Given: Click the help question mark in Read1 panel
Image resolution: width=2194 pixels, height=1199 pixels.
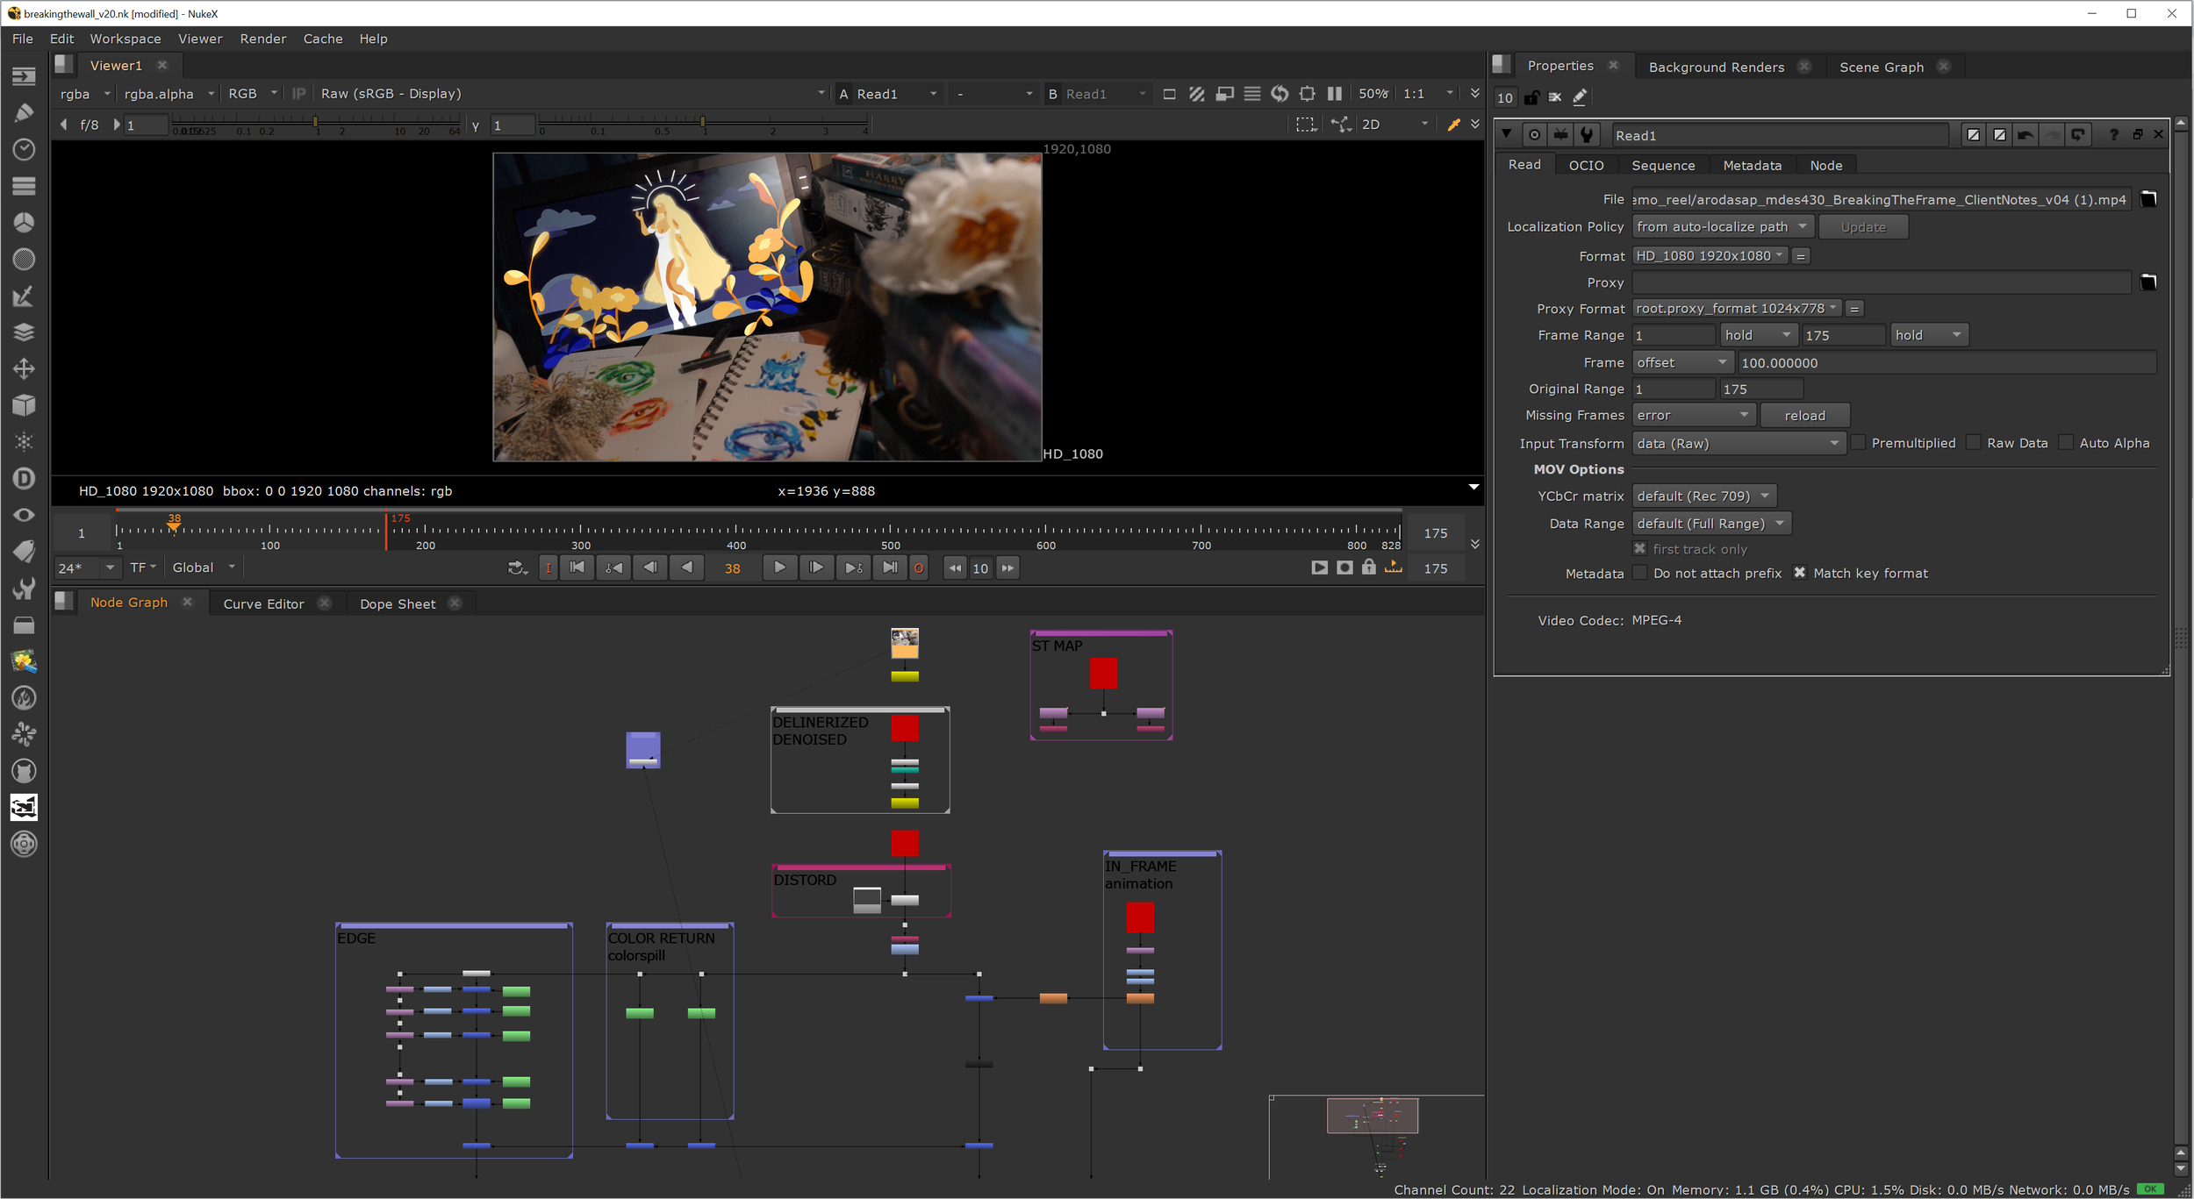Looking at the screenshot, I should [2114, 134].
